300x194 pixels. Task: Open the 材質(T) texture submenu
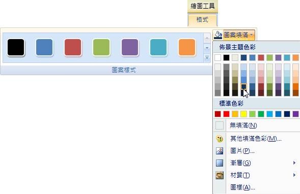point(256,175)
